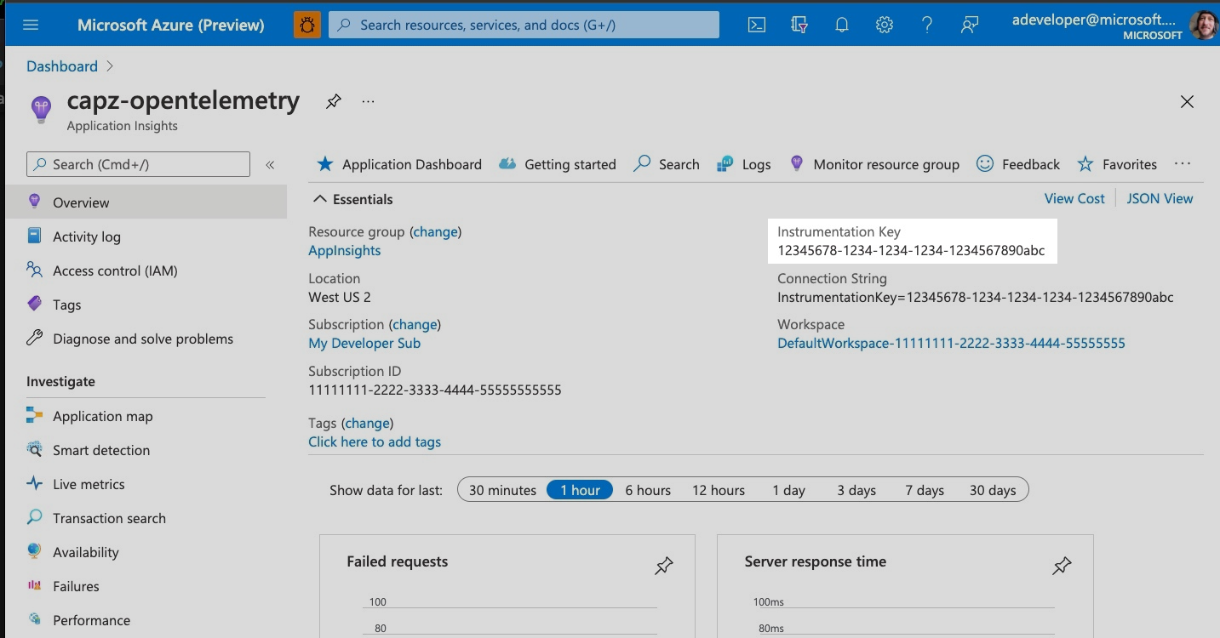
Task: Open the ellipsis next to resource title
Action: pyautogui.click(x=368, y=101)
